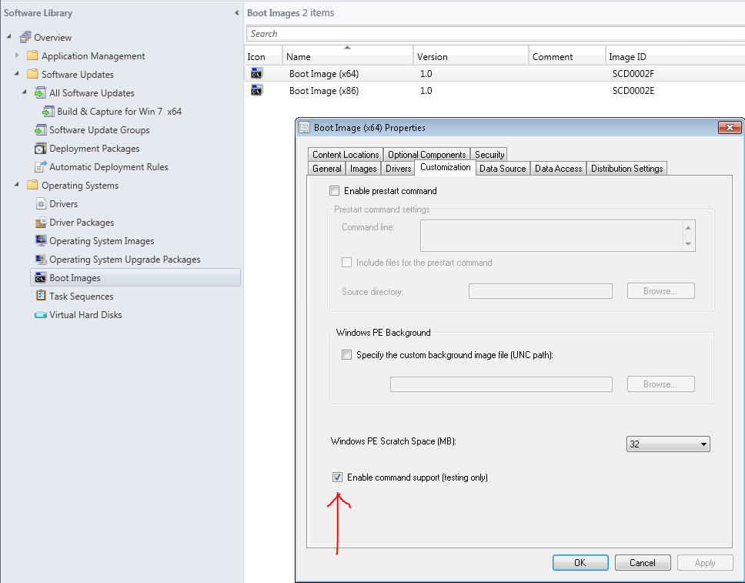Switch to the Optional Components tab
745x583 pixels.
click(x=426, y=155)
